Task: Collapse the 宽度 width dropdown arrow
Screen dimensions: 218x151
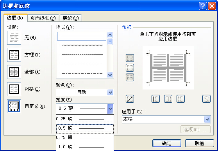Action: pyautogui.click(x=111, y=109)
